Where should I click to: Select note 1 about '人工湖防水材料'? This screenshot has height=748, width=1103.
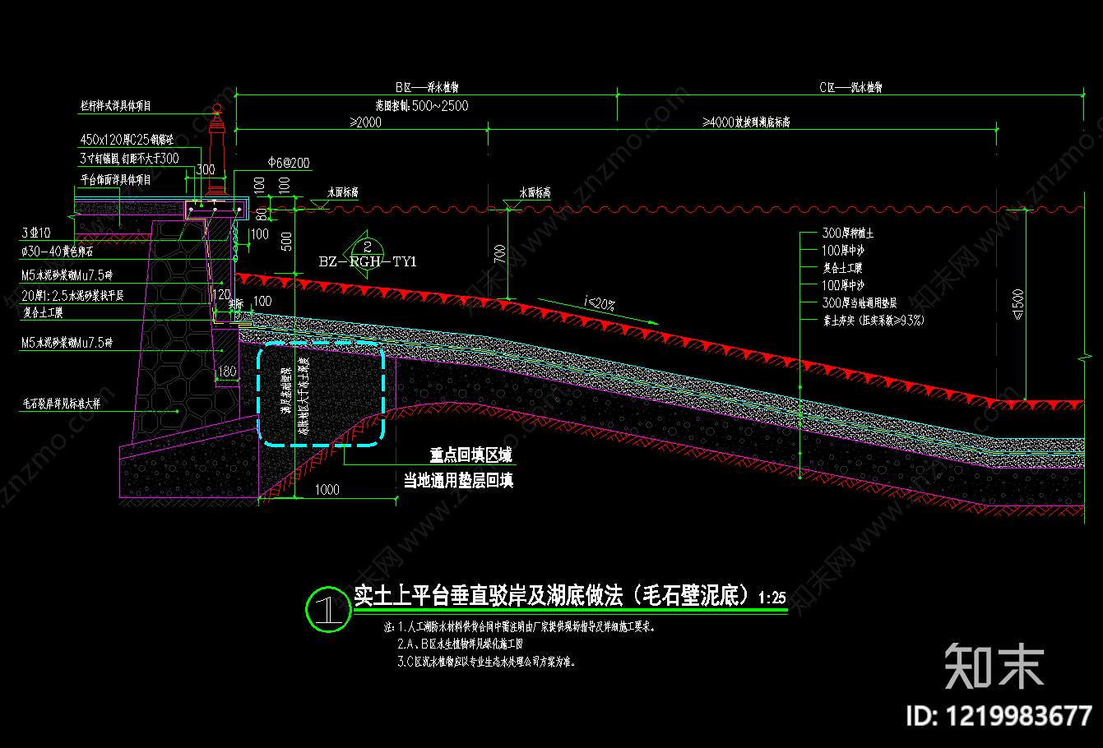pos(520,626)
